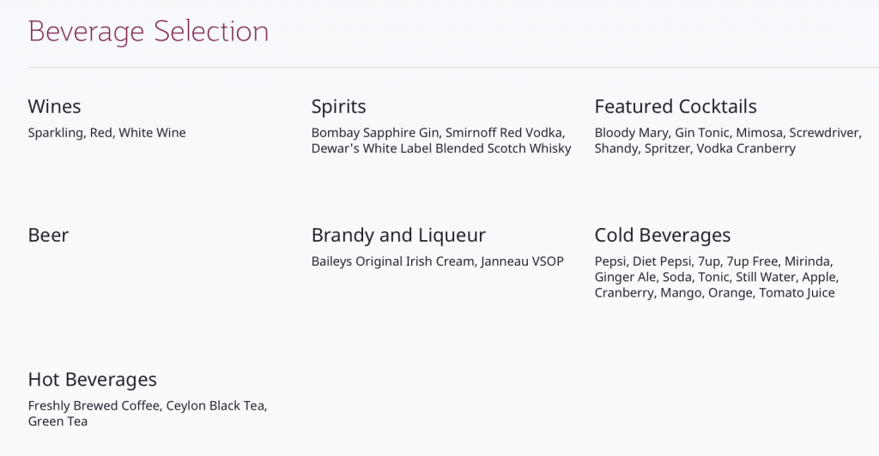Select the Wines heading
Image resolution: width=879 pixels, height=456 pixels.
(x=54, y=106)
